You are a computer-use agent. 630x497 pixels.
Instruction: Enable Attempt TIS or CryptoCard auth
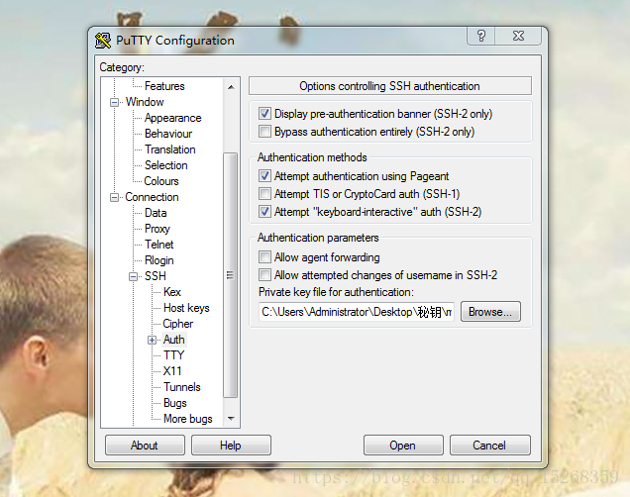[x=264, y=194]
